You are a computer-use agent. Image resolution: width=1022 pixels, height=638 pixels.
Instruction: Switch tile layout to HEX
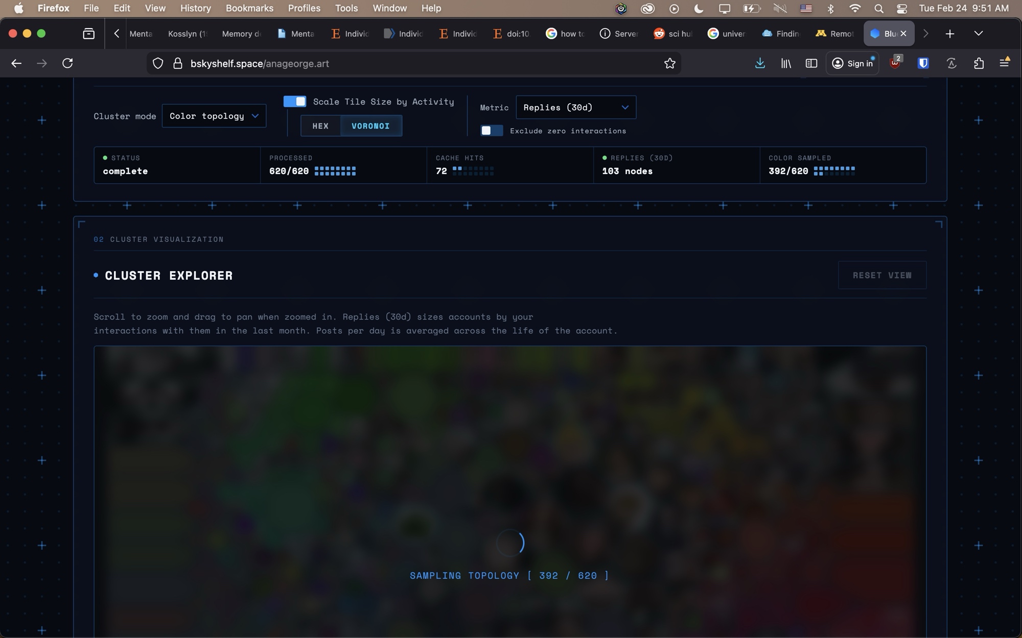tap(320, 126)
